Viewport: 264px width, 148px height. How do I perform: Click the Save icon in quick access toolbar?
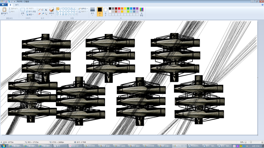(x=6, y=1)
